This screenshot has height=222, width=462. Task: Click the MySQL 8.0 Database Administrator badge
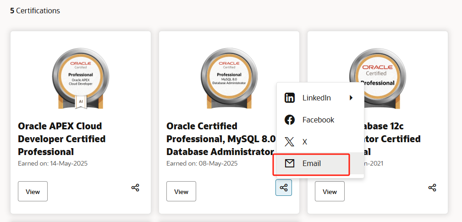click(x=229, y=78)
